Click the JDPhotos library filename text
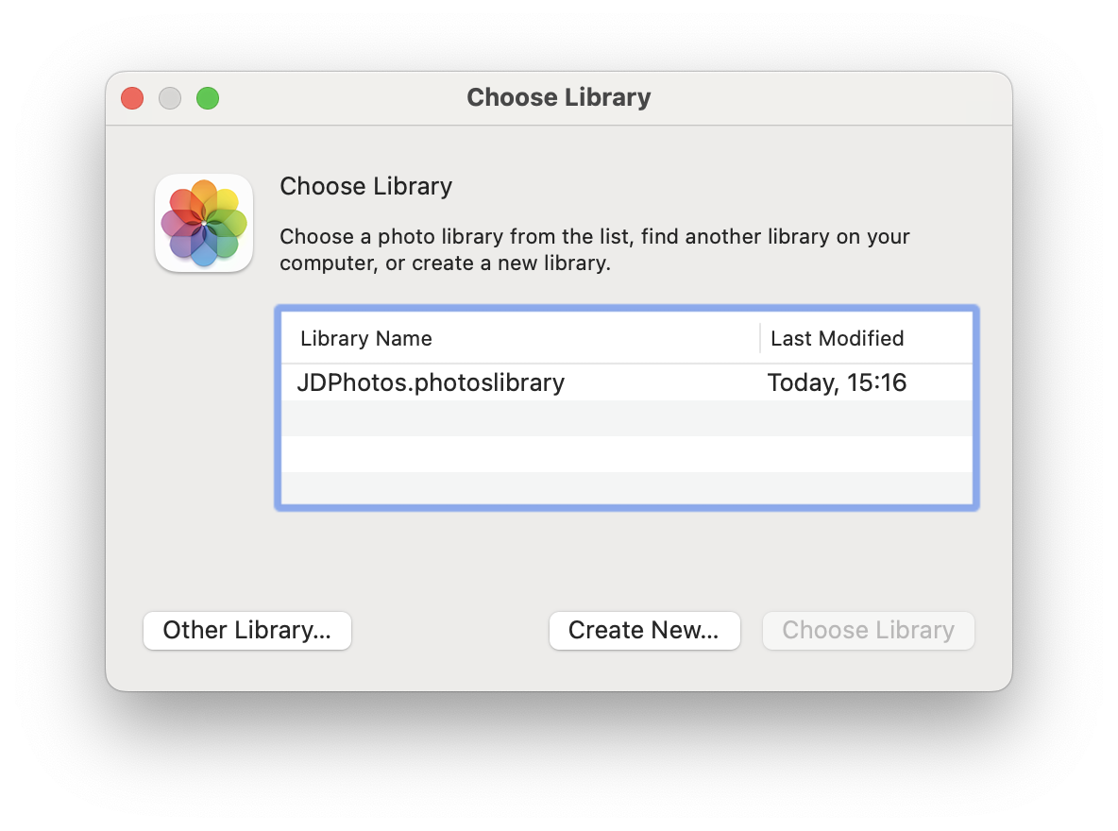1118x831 pixels. tap(431, 382)
